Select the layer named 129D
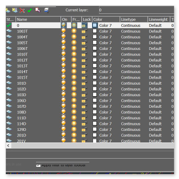The image size is (179, 179). click(x=22, y=130)
